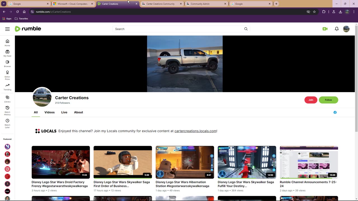Open browser downloads icon
Viewport: 358px width, 201px height.
[340, 12]
